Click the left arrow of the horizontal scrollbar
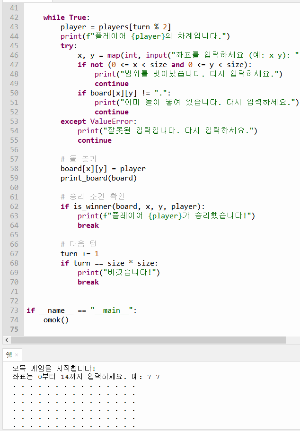Screen dimensions: 300x431 point(7,340)
